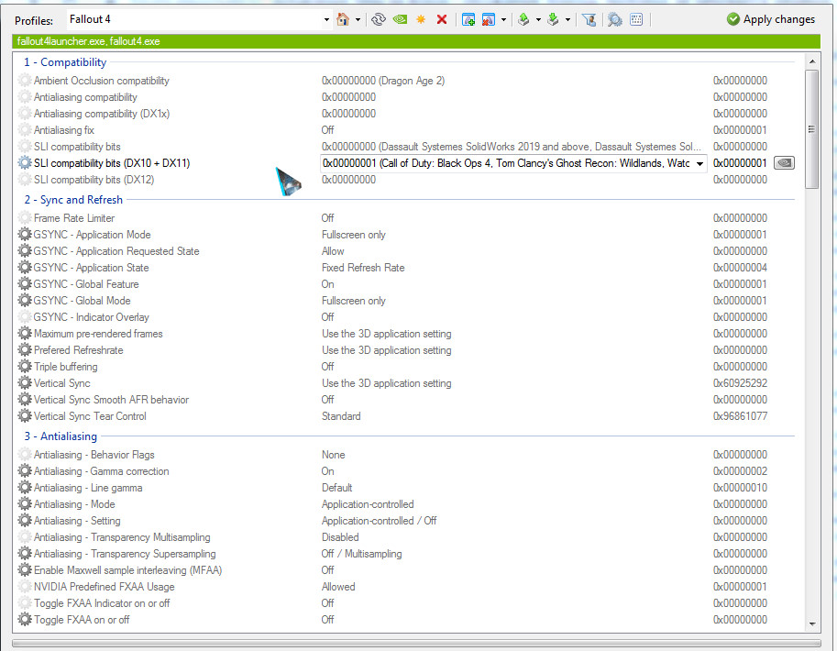837x651 pixels.
Task: Click Vertical Sync Tear Control's Standard value
Action: [x=341, y=416]
